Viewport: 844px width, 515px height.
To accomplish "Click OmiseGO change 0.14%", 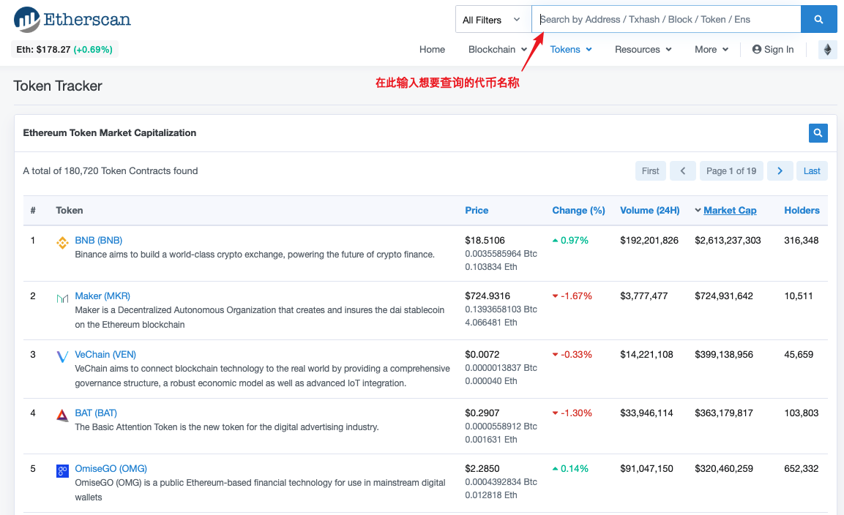I will tap(570, 469).
